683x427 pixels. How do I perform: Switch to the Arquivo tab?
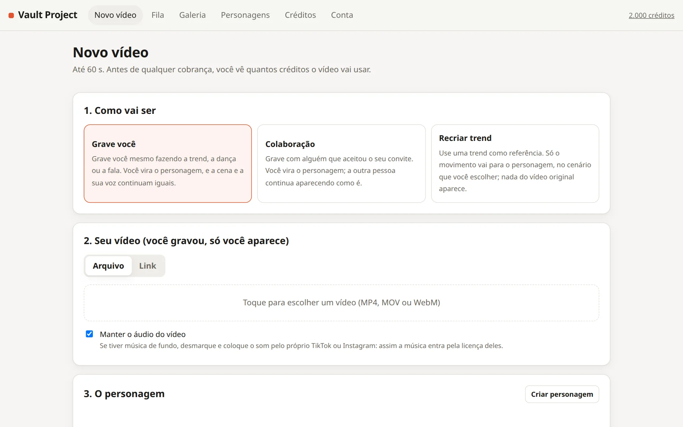point(108,266)
